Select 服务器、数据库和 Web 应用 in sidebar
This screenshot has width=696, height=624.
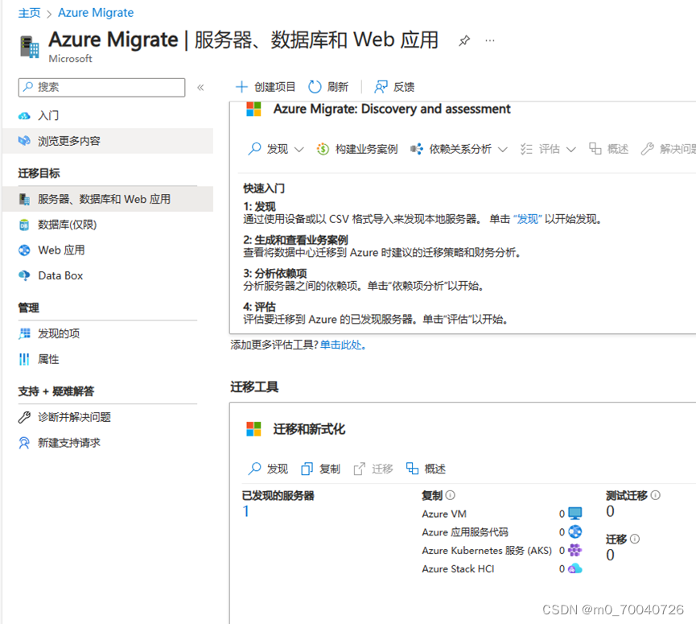pos(108,200)
